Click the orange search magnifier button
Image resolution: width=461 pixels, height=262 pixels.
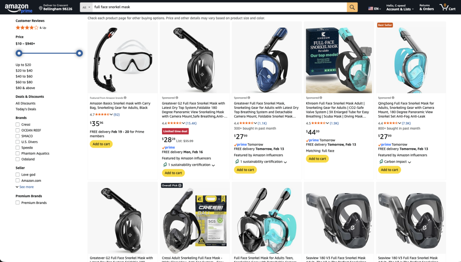(x=352, y=7)
